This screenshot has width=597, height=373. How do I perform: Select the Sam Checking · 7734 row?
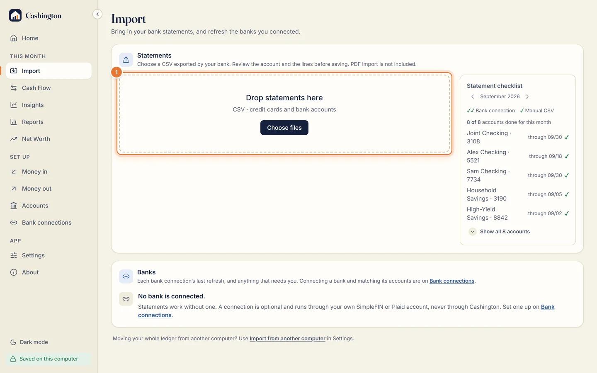click(518, 175)
